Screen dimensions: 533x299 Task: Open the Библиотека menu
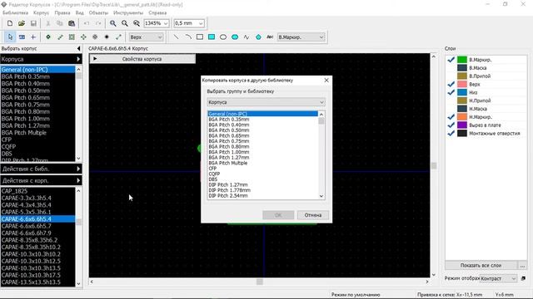15,12
